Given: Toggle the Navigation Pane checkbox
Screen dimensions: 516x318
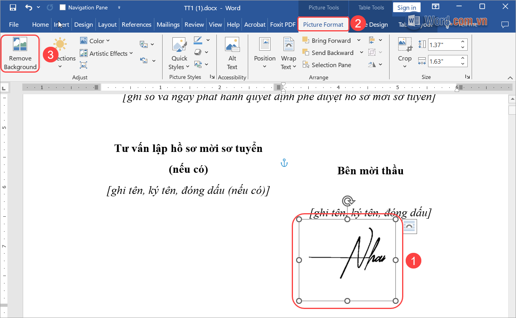Looking at the screenshot, I should coord(63,7).
